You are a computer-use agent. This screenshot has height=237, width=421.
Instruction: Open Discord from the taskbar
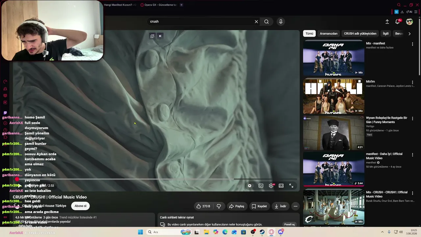[281, 232]
